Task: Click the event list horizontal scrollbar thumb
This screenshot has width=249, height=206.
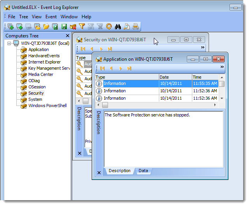Action: tap(105, 105)
